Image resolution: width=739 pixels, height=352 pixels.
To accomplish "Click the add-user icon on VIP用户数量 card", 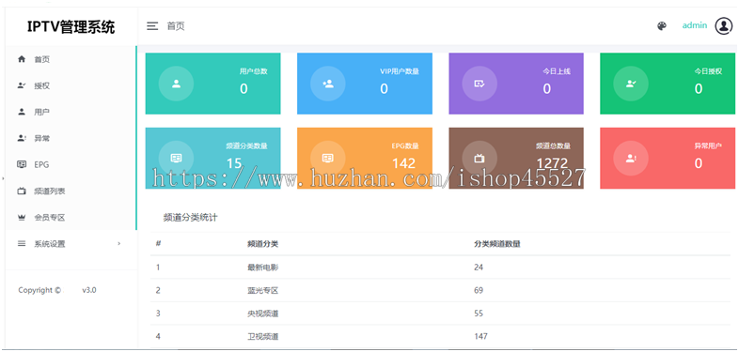I will point(327,84).
